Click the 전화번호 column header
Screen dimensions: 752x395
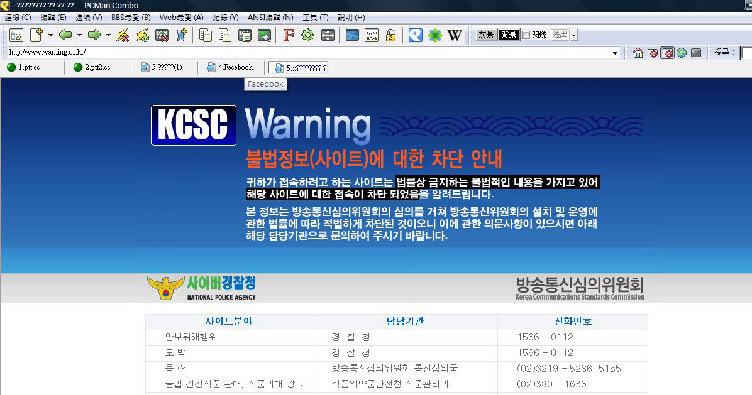(x=573, y=322)
